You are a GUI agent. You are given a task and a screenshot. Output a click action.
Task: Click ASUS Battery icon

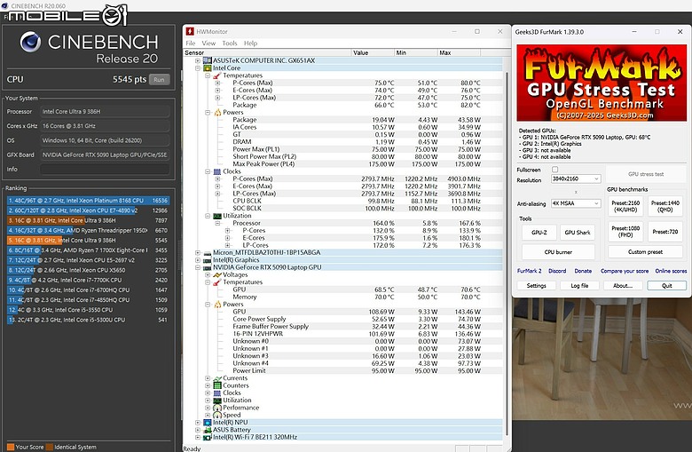point(207,430)
